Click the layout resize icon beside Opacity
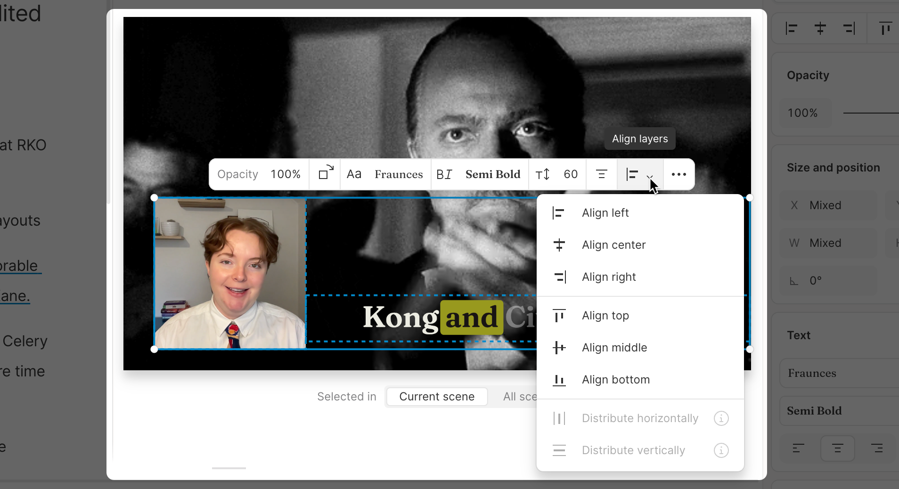 [326, 174]
